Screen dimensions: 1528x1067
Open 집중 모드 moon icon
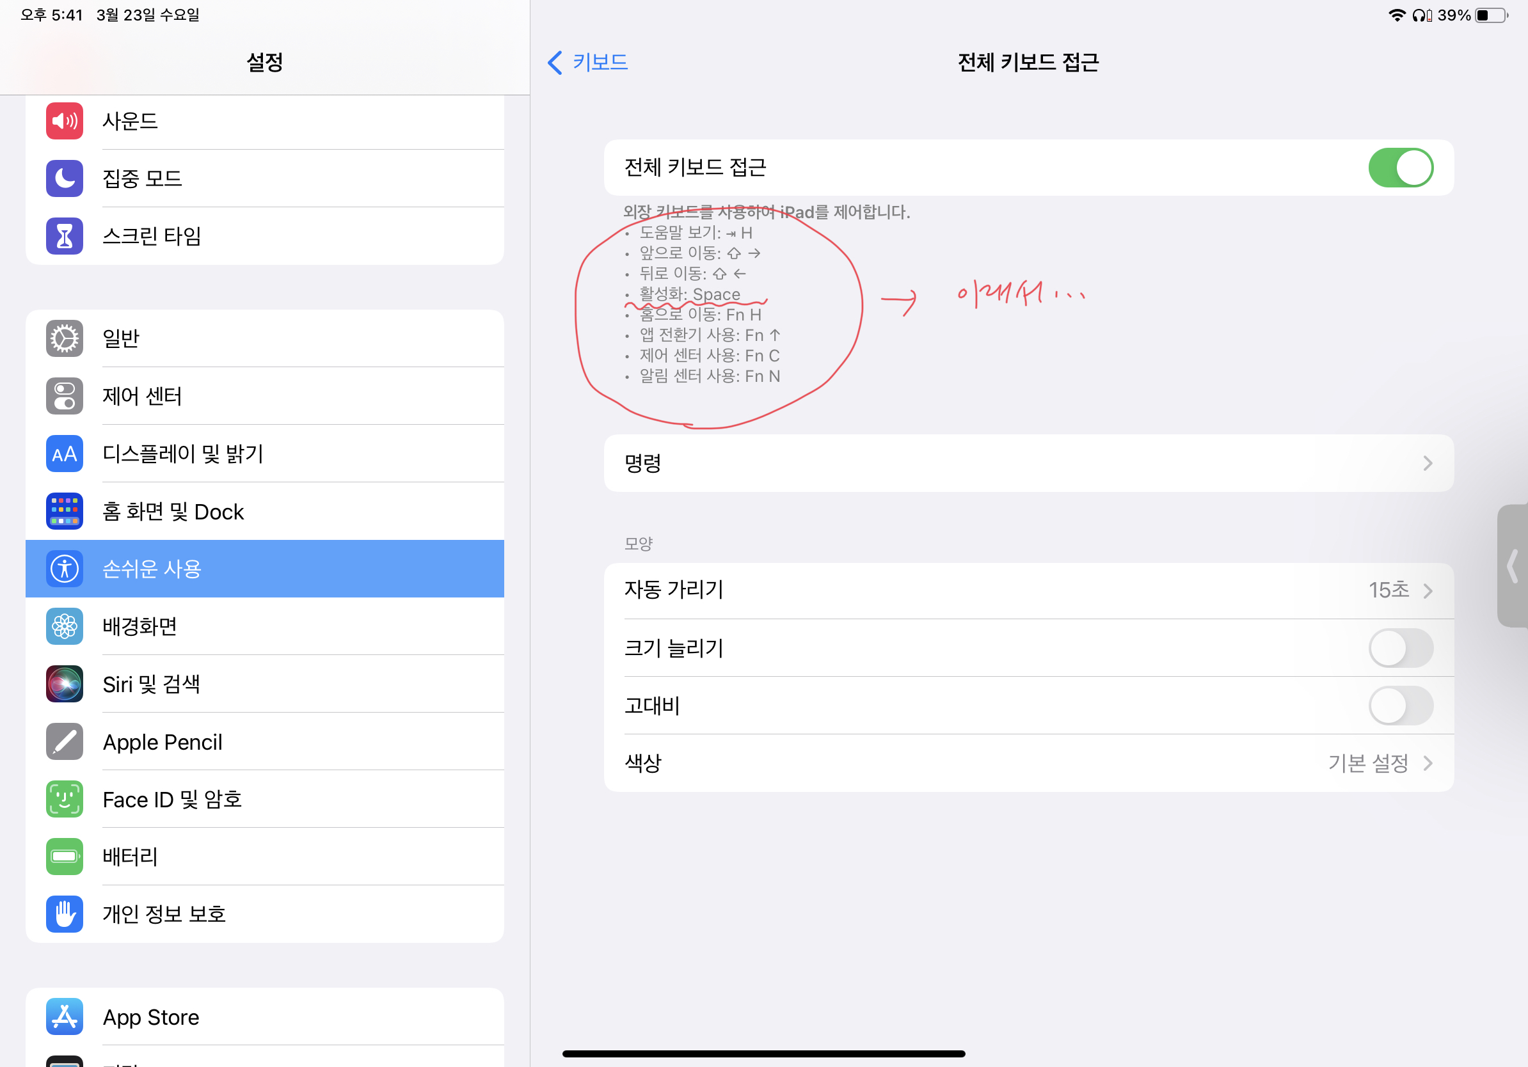(x=65, y=178)
